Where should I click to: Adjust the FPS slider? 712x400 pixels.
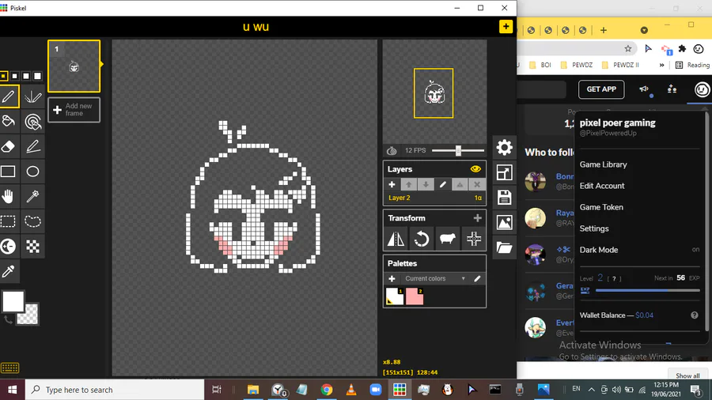coord(458,150)
